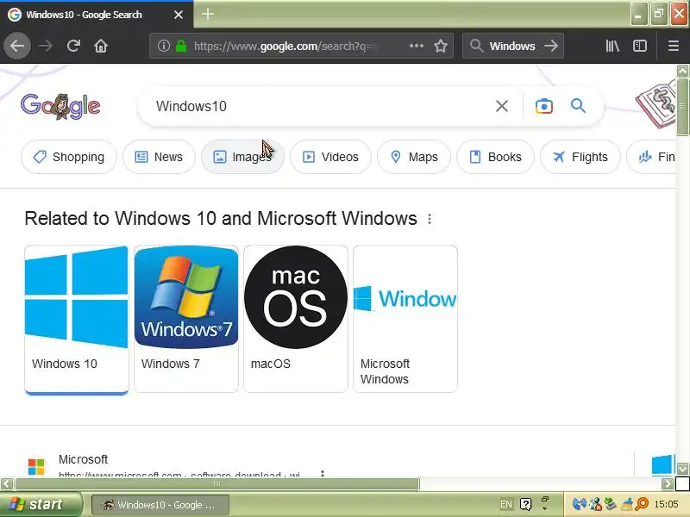Switch to Maps results
The width and height of the screenshot is (690, 517).
tap(414, 157)
